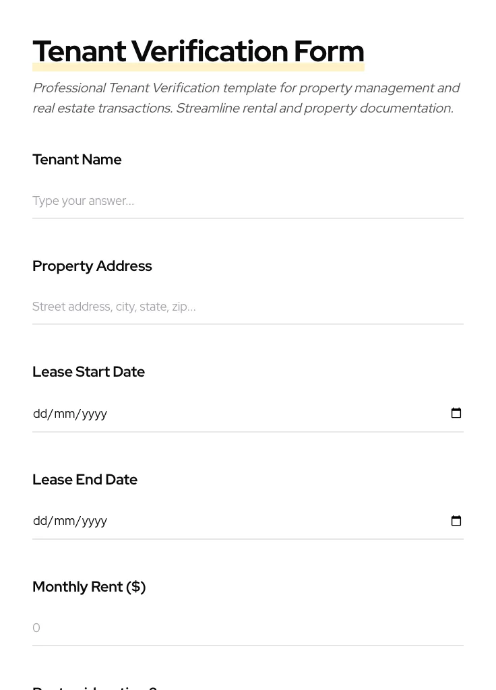Click the Tenant Name question label

(77, 160)
